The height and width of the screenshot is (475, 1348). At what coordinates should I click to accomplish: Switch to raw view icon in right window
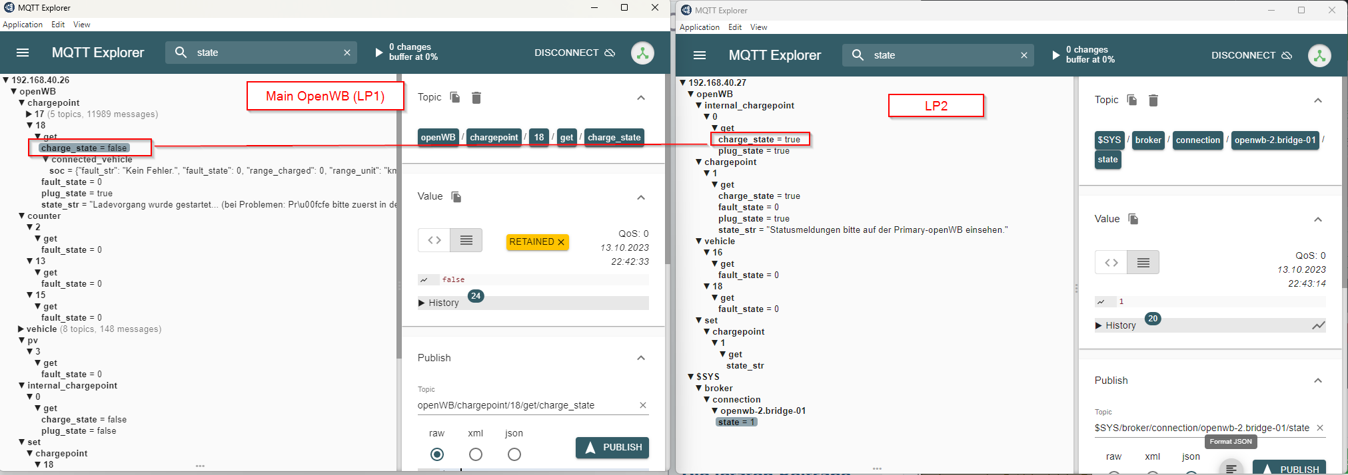[x=1143, y=263]
